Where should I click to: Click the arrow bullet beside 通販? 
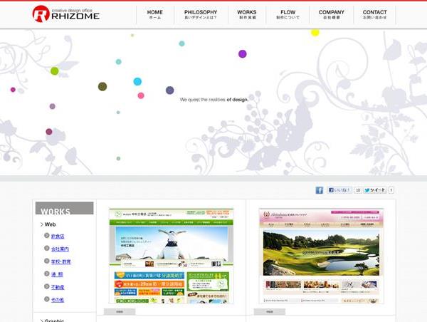point(46,274)
